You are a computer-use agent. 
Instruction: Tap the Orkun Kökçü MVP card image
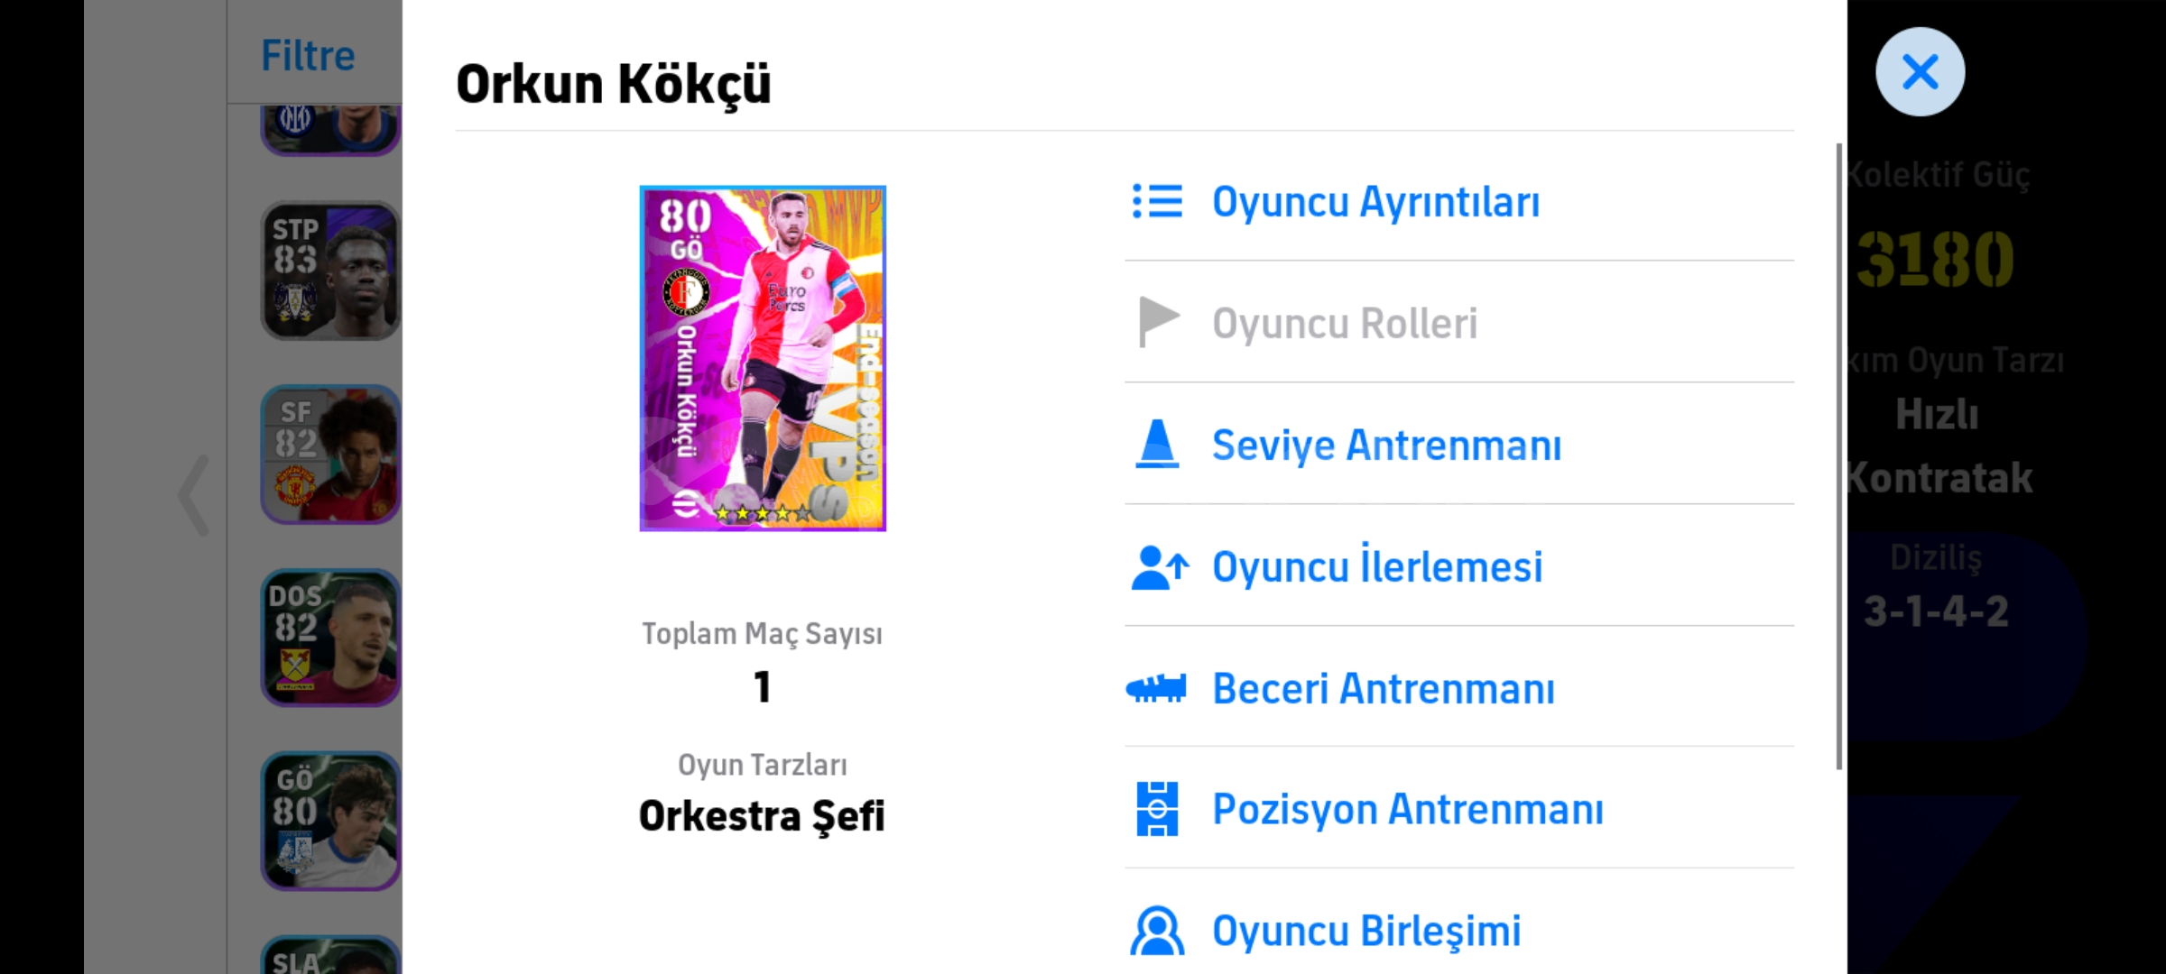[763, 358]
